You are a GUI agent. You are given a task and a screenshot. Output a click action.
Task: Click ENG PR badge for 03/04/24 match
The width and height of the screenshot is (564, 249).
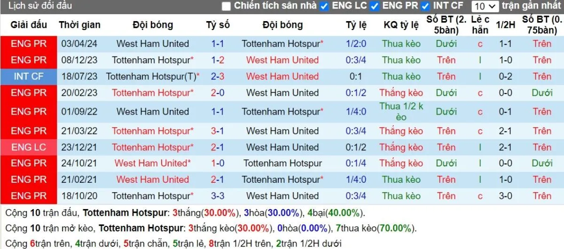click(29, 44)
